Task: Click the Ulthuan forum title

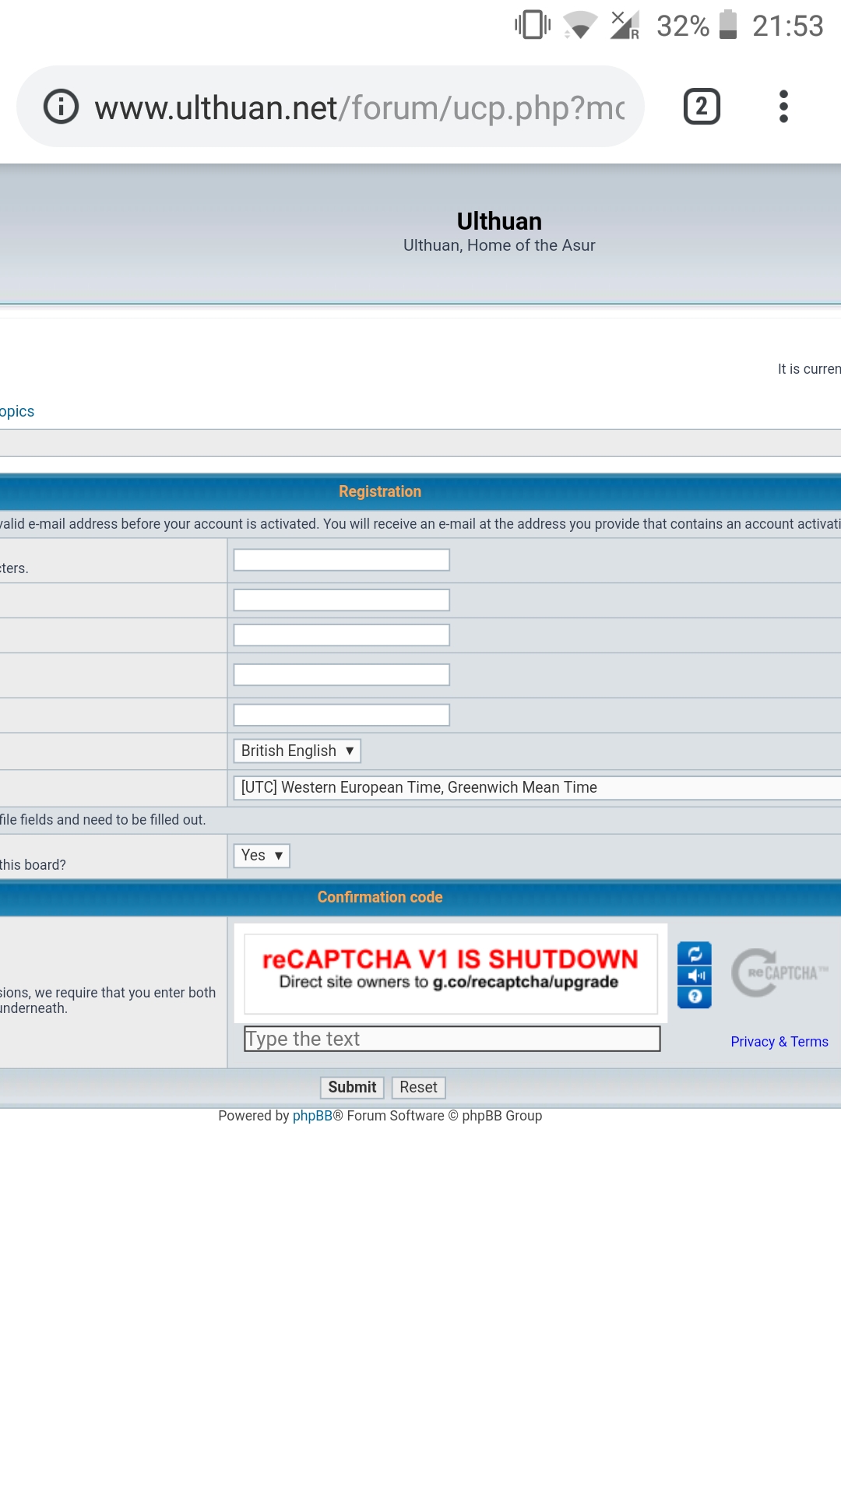Action: [499, 221]
